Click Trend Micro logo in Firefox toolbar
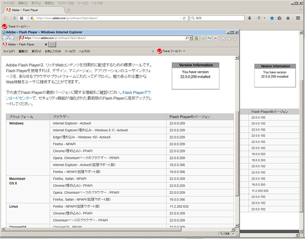305x239 pixels. click(x=4, y=26)
